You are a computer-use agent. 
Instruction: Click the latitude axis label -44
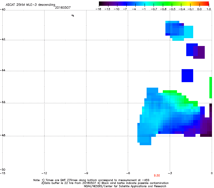pyautogui.click(x=3, y=70)
